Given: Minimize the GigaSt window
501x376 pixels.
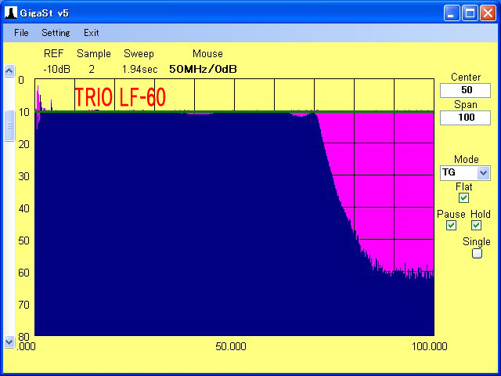Looking at the screenshot, I should (x=452, y=13).
